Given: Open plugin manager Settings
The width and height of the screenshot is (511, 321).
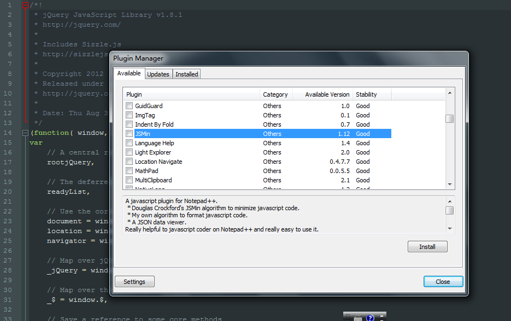Looking at the screenshot, I should click(134, 282).
